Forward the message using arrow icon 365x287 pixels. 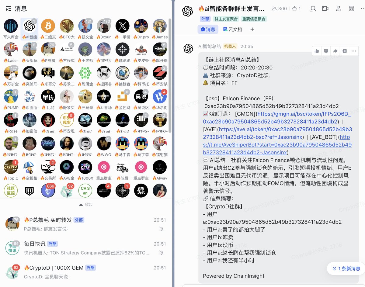(335, 51)
